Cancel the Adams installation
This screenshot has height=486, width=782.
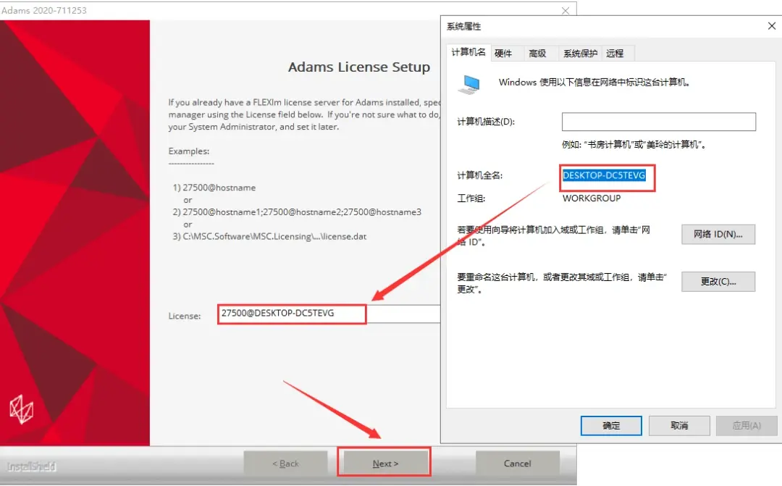pos(517,463)
